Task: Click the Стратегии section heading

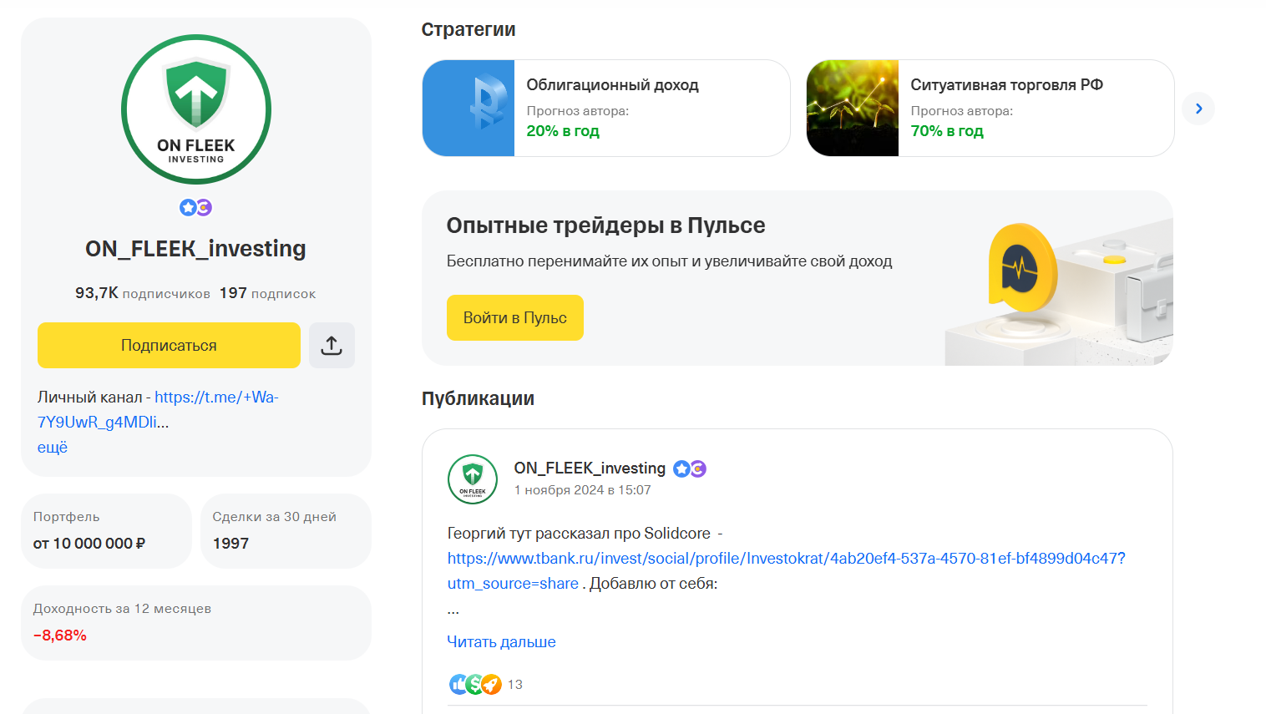Action: (x=468, y=29)
